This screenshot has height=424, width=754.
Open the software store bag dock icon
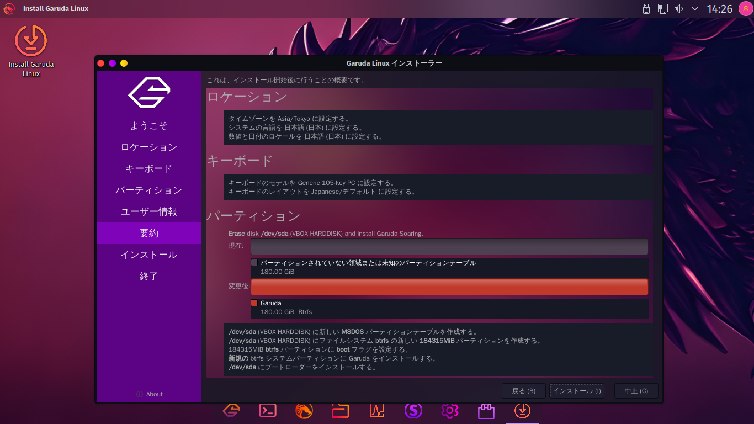click(x=486, y=410)
